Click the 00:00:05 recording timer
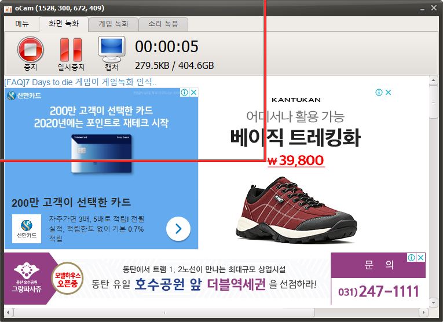443x322 pixels. [x=167, y=46]
